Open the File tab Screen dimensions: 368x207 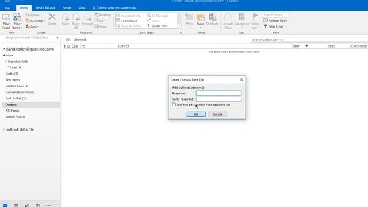pyautogui.click(x=7, y=8)
